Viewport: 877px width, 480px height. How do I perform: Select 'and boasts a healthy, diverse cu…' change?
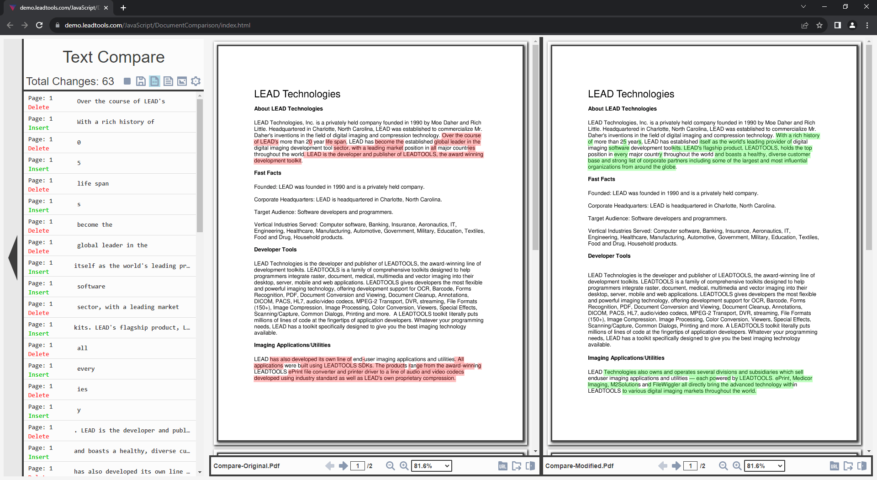110,451
